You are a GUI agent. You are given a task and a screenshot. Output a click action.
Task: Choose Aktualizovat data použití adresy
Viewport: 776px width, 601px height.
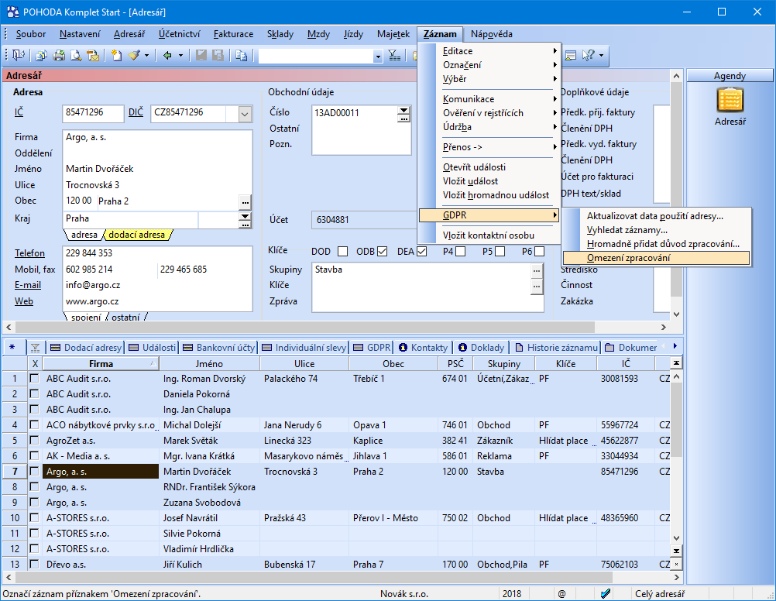point(656,216)
